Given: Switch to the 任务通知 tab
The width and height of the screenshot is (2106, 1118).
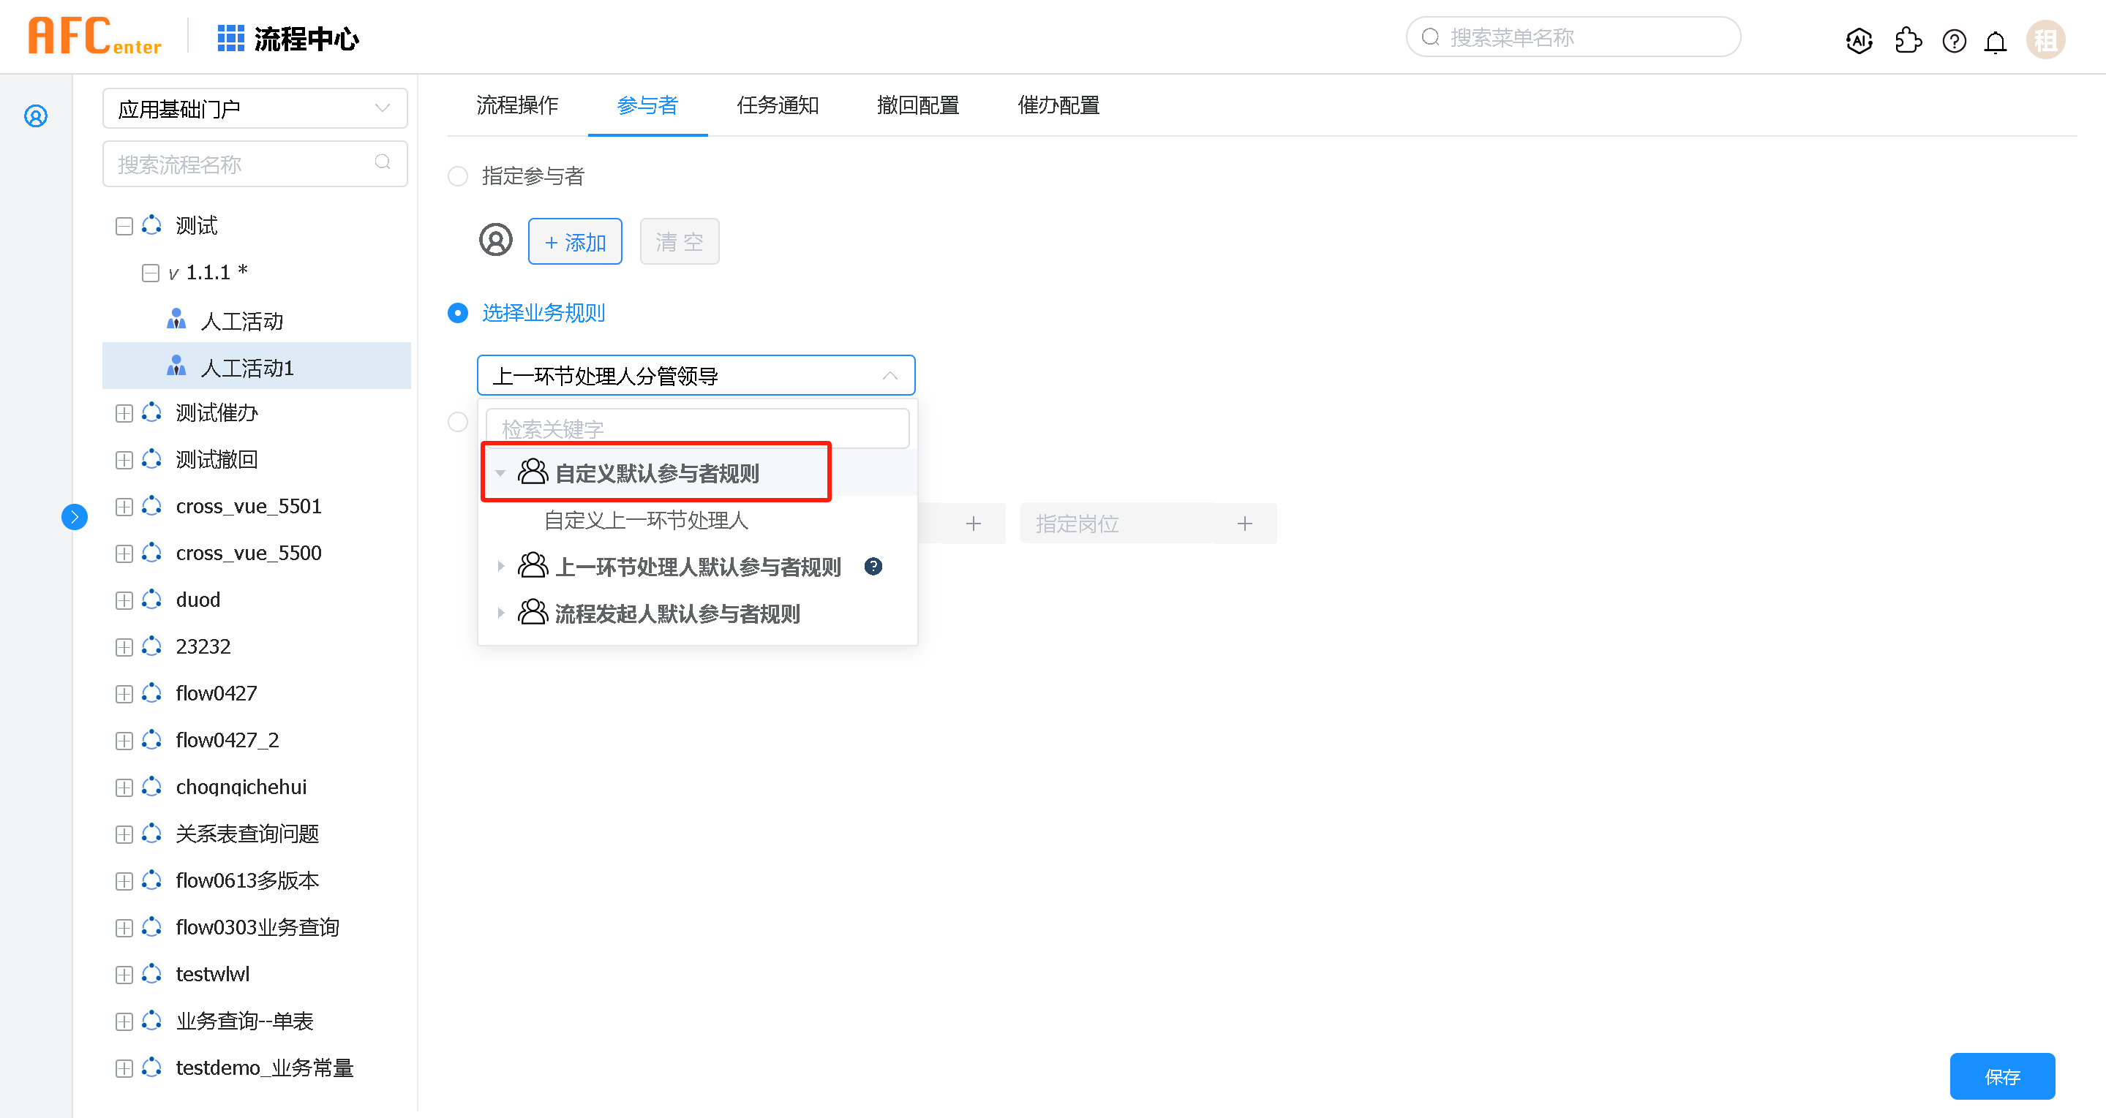Looking at the screenshot, I should pos(777,105).
